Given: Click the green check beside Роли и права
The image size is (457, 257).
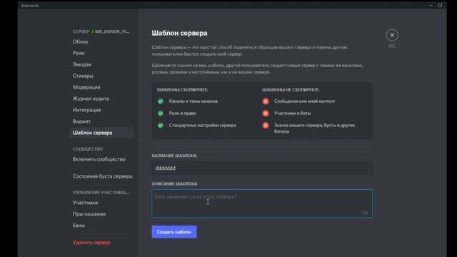Looking at the screenshot, I should [160, 113].
